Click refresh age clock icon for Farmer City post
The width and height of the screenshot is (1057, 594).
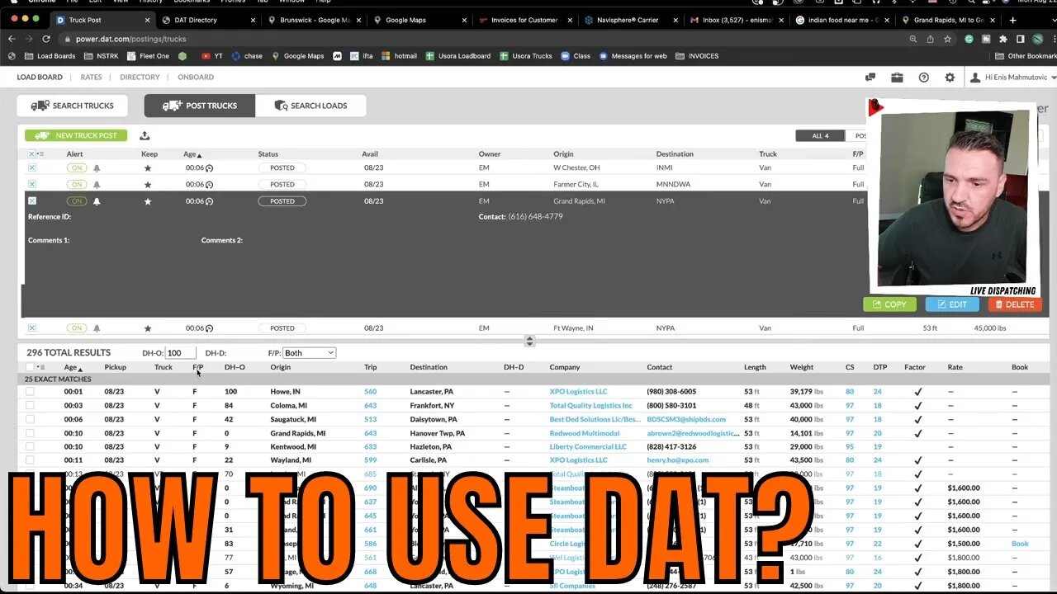click(x=209, y=184)
